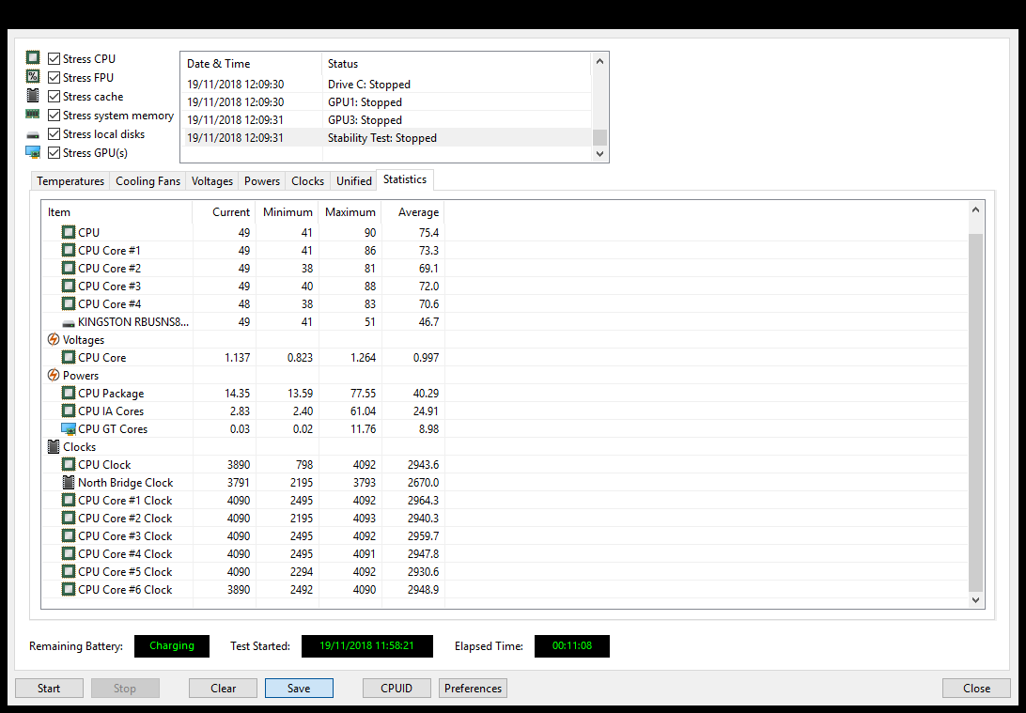Disable the Stress GPU(s) checkbox
1026x713 pixels.
click(x=54, y=153)
